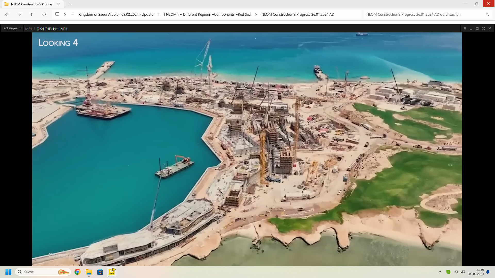Click the taskbar Suche search box
Image resolution: width=495 pixels, height=278 pixels.
[43, 272]
